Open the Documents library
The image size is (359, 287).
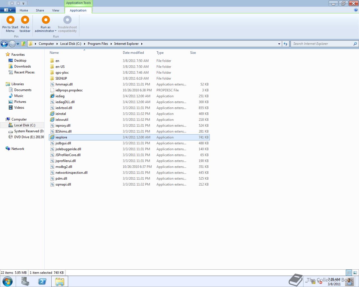(x=23, y=90)
